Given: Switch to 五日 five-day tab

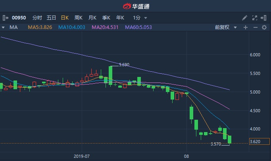Looking at the screenshot, I should coord(51,18).
